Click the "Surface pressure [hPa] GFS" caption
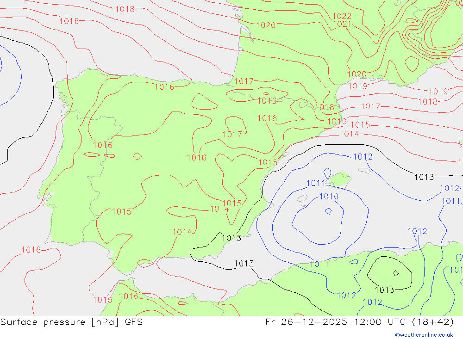This screenshot has height=339, width=463. pos(71,322)
